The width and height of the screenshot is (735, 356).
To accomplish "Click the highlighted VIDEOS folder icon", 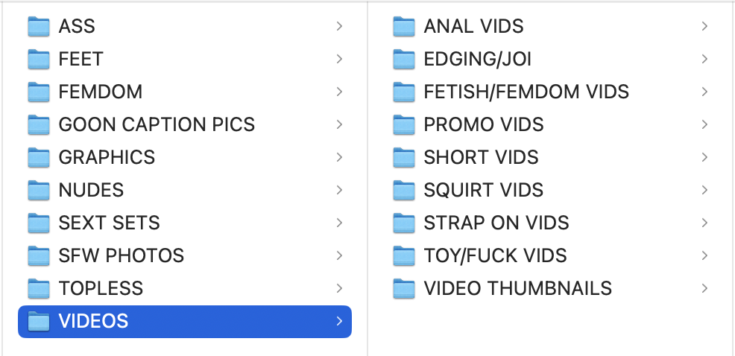I will point(39,321).
